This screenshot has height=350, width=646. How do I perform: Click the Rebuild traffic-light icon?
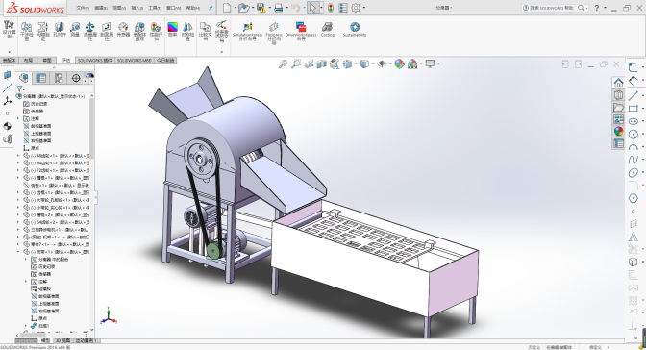[331, 8]
